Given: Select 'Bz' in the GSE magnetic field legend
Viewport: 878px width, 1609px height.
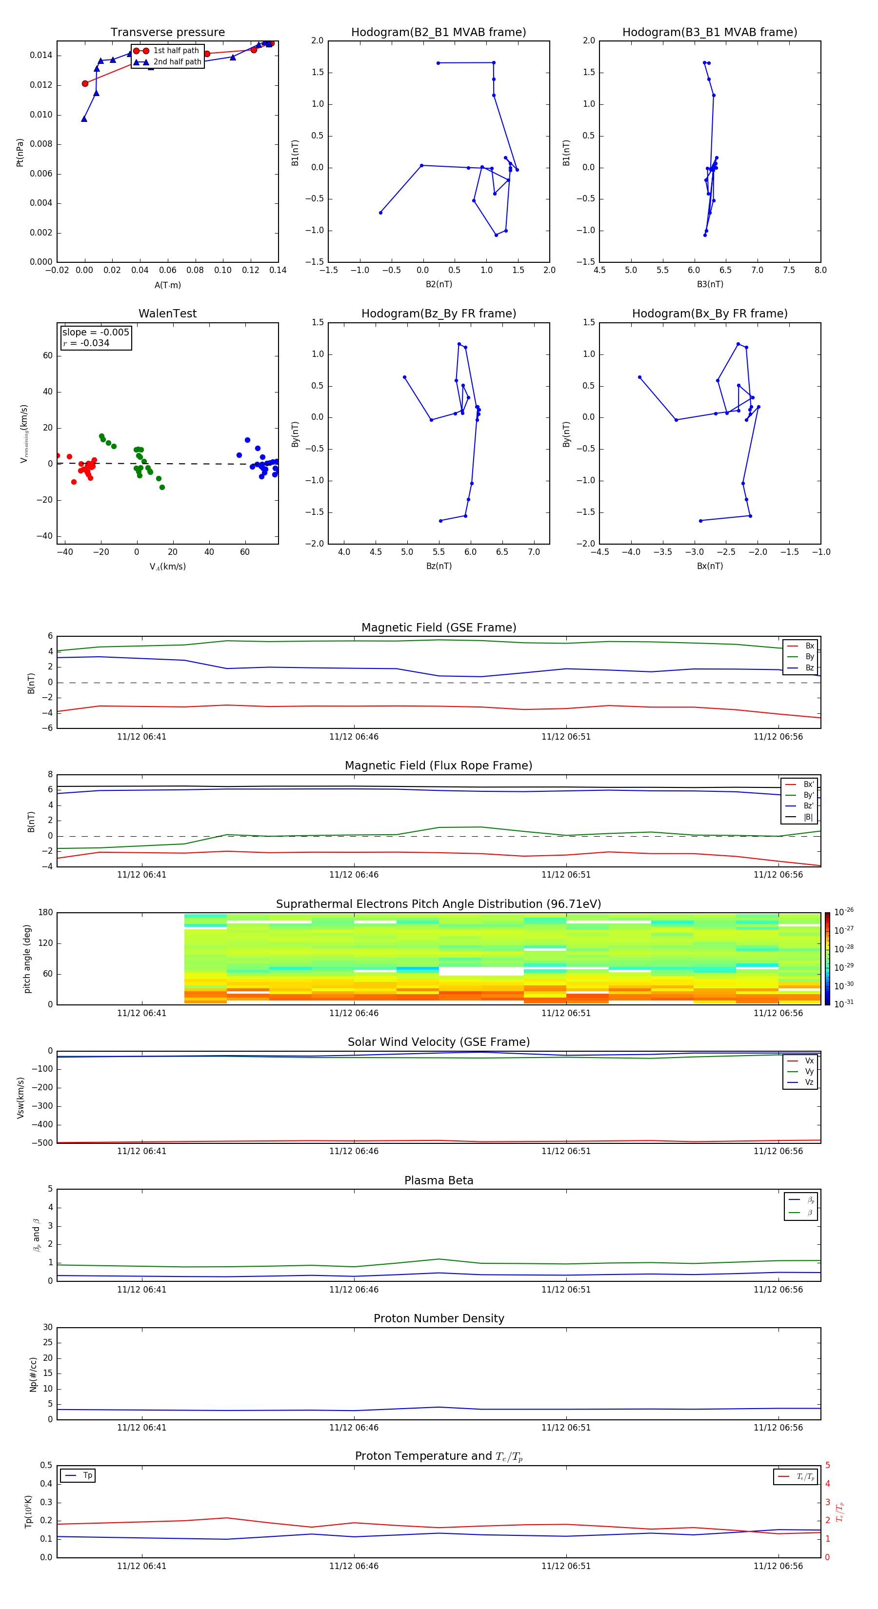Looking at the screenshot, I should coord(801,667).
